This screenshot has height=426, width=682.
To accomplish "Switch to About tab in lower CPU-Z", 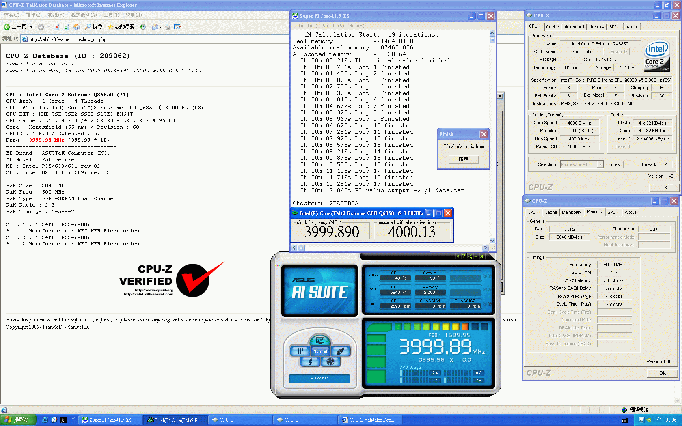I will 630,212.
